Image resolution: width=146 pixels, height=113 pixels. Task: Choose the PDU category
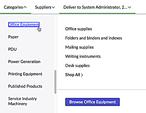click(12, 49)
